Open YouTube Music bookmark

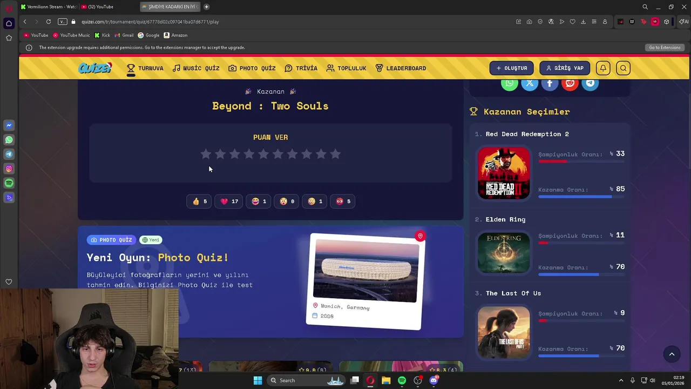71,35
